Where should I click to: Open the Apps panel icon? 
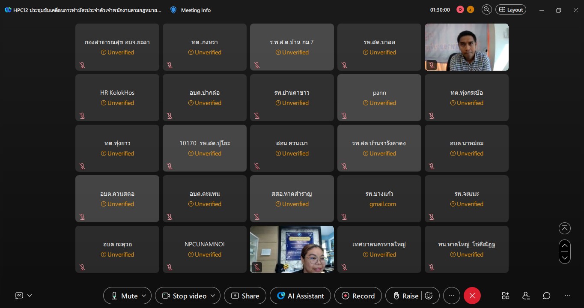506,296
